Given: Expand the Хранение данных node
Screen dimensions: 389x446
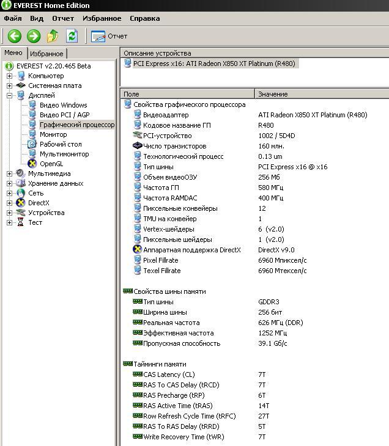Looking at the screenshot, I should click(9, 183).
